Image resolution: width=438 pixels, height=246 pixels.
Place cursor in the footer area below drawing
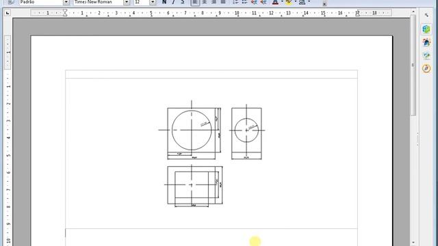tap(211, 237)
